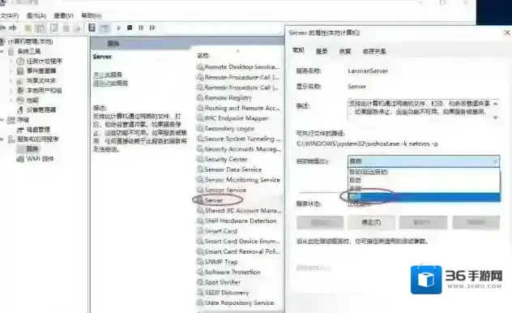Click the 停止此服务 link under Server
The image size is (512, 313).
(108, 75)
